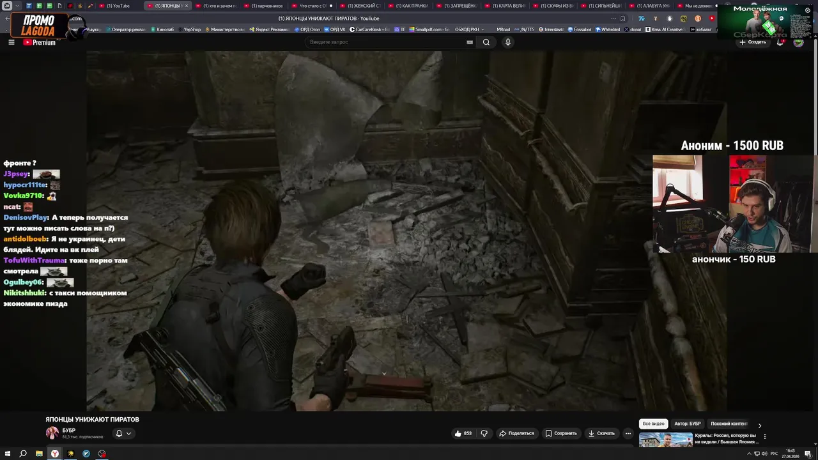Open the tab counter showing 20

tap(7, 6)
